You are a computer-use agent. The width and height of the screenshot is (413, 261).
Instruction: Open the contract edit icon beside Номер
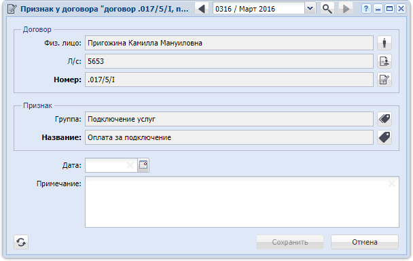(384, 80)
